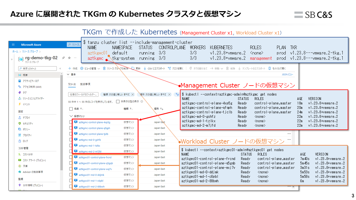Collapse the 仮想マシン group
356x200 pixels.
tap(71, 116)
